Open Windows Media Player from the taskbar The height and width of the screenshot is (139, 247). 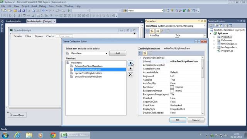coord(41,135)
